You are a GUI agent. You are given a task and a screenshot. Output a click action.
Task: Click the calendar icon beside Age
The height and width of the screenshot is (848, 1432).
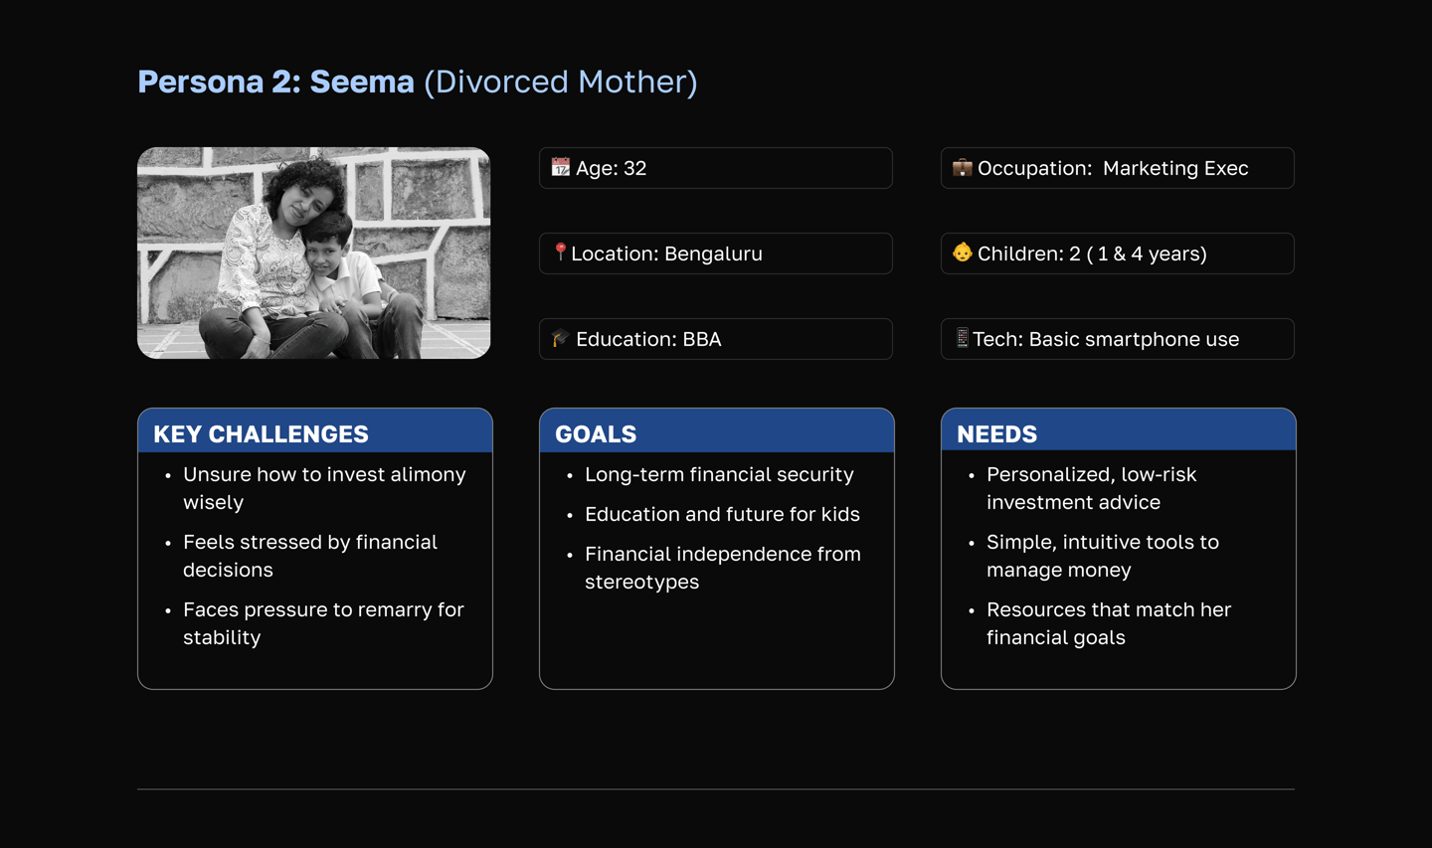click(561, 167)
